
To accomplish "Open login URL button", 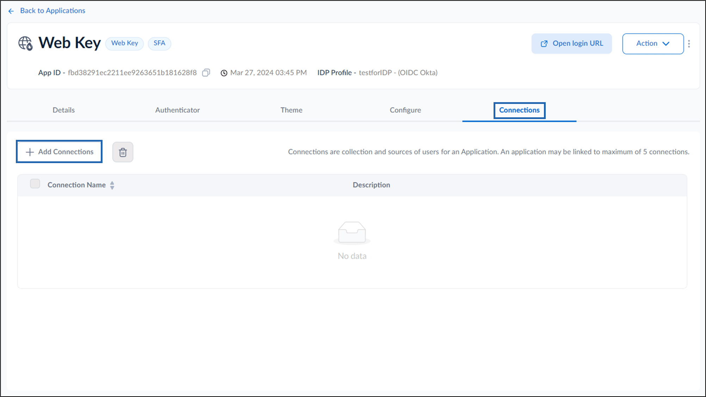I will pos(571,44).
